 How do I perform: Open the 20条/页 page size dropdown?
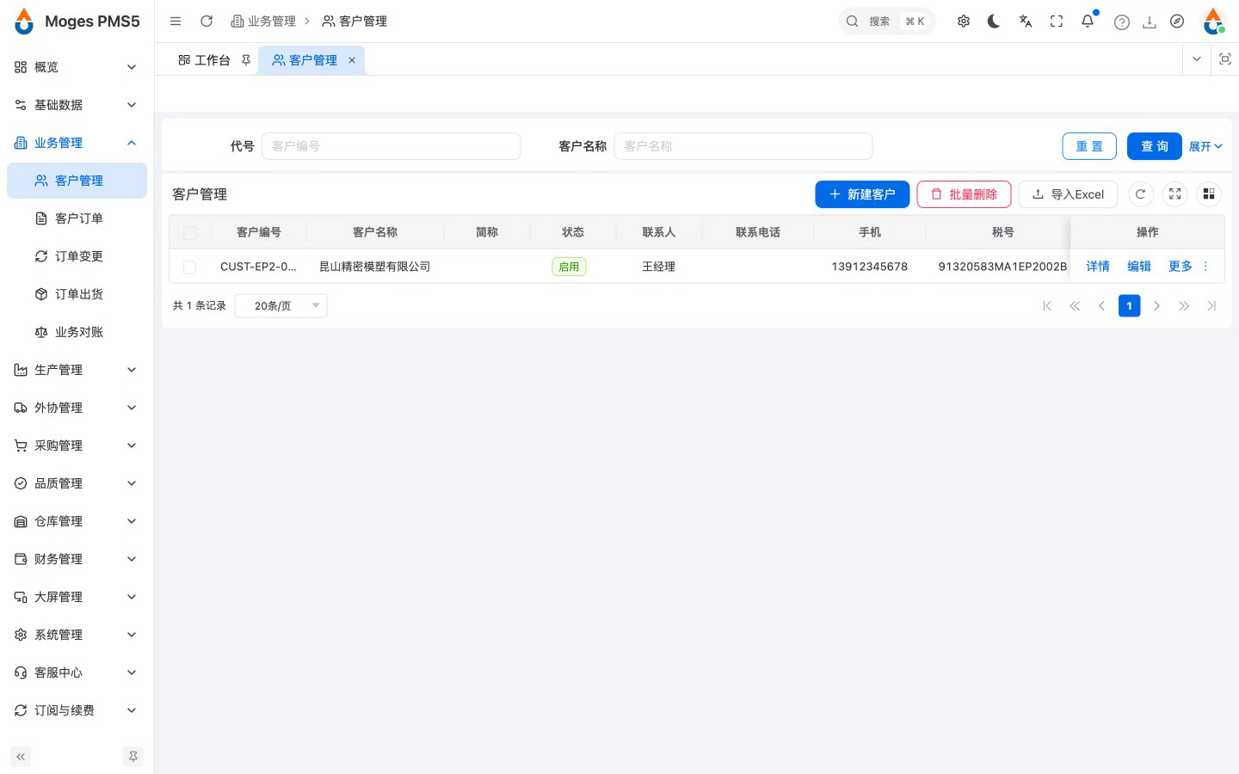pos(281,306)
